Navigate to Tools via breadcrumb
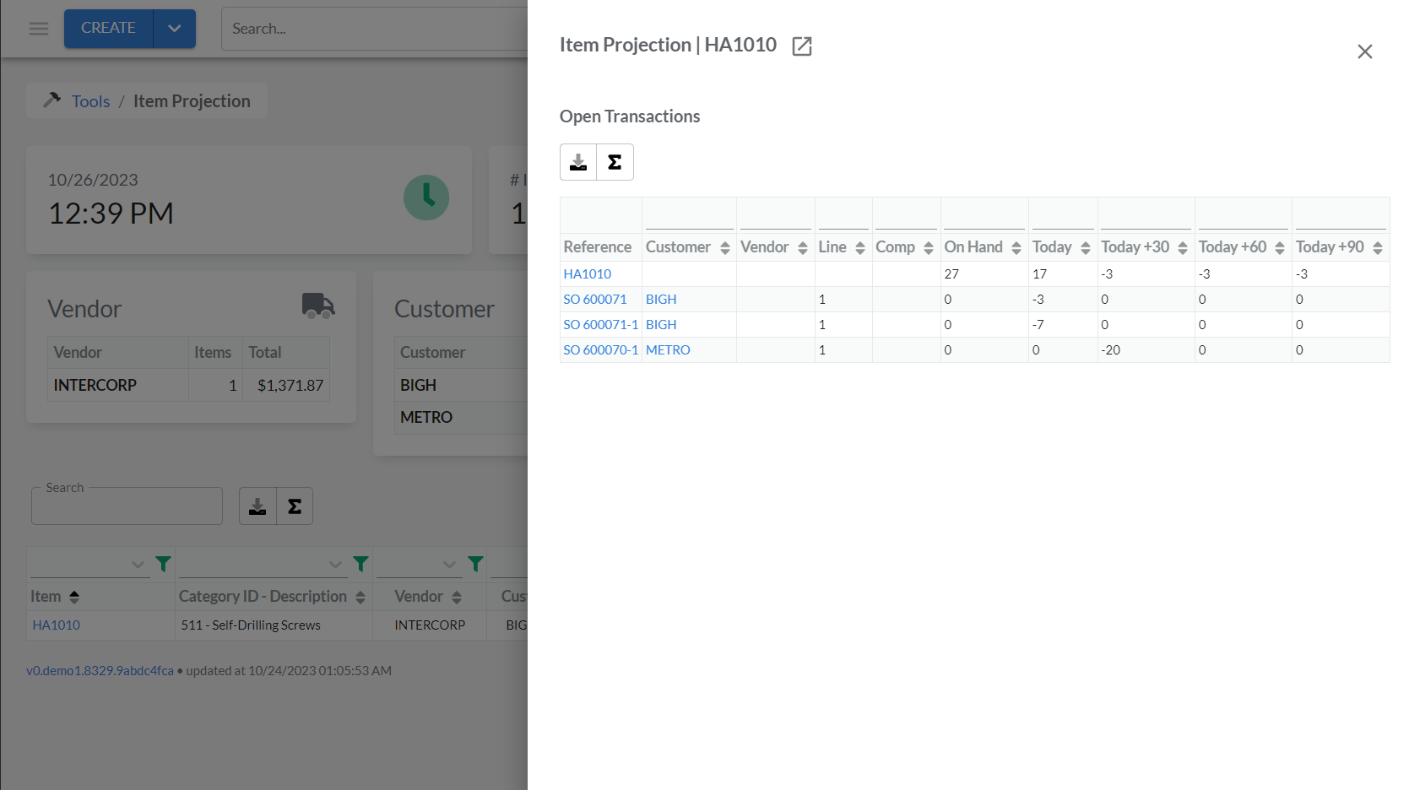 pos(90,100)
